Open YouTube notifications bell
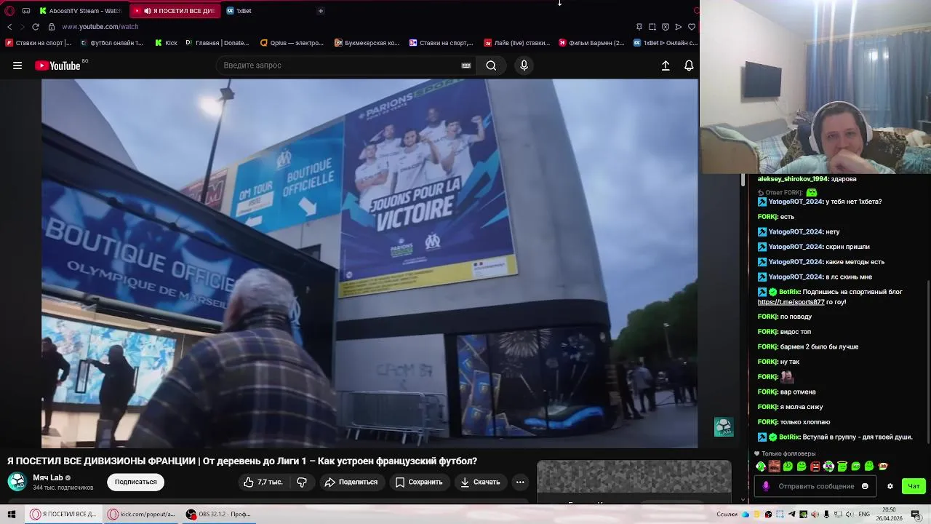This screenshot has height=524, width=931. [689, 65]
